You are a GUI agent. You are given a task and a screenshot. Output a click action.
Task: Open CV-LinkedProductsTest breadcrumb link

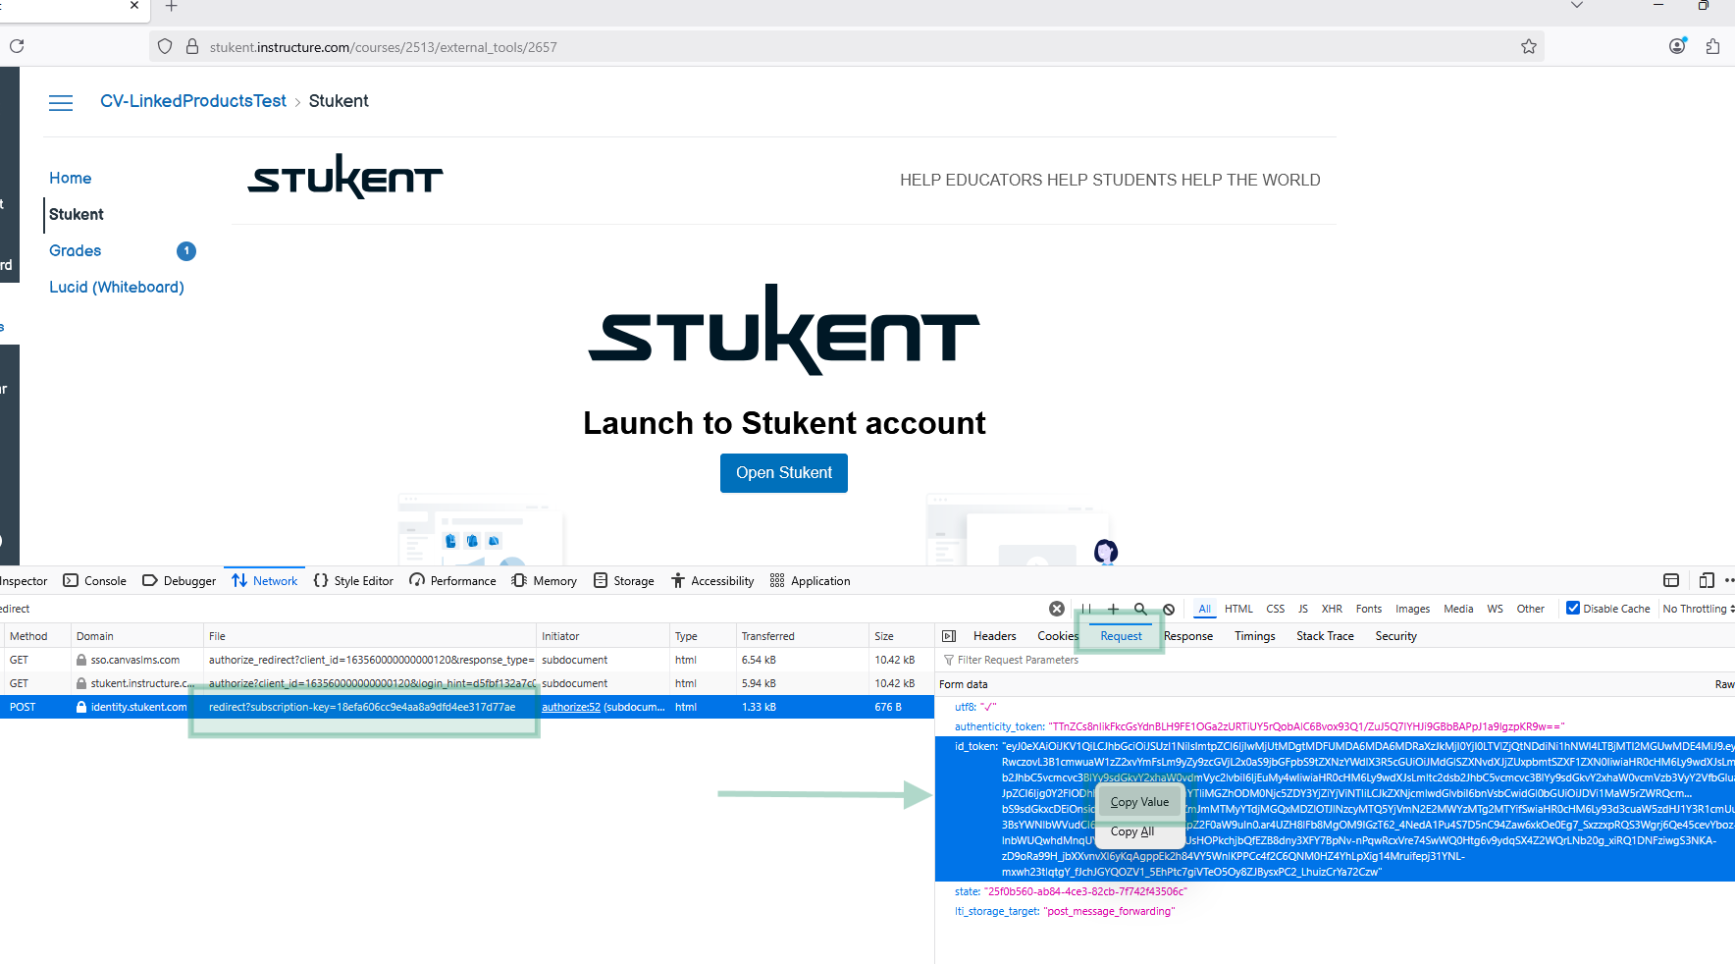pos(193,101)
